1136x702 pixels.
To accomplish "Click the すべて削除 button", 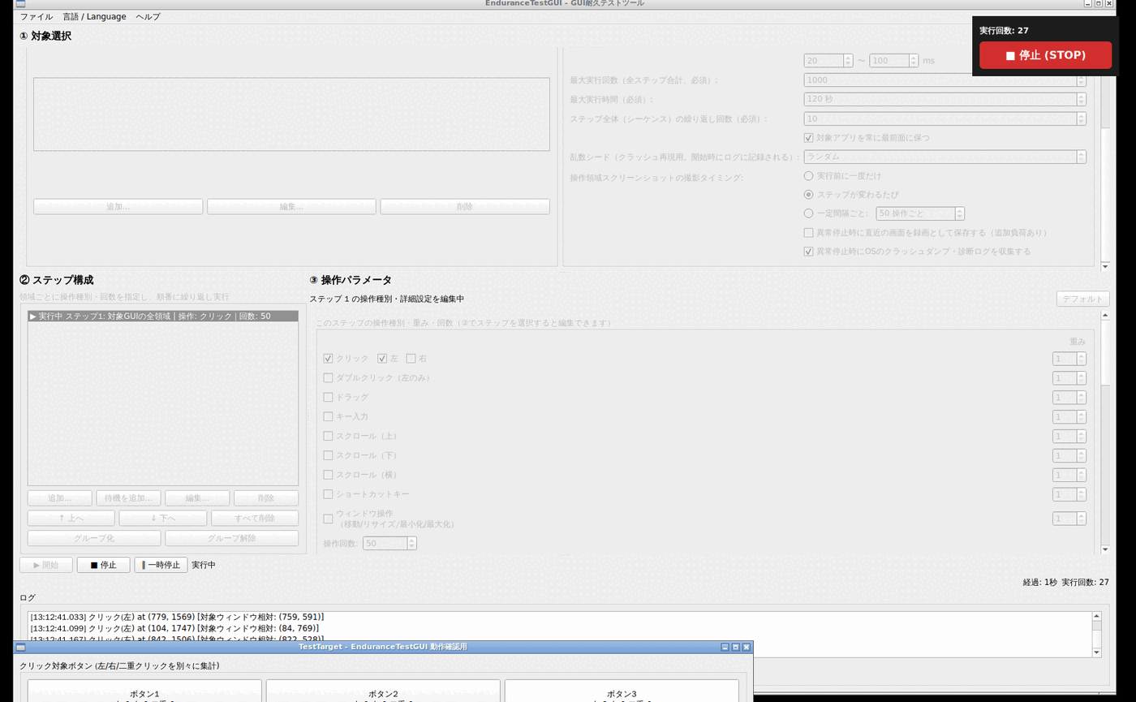I will (x=255, y=518).
